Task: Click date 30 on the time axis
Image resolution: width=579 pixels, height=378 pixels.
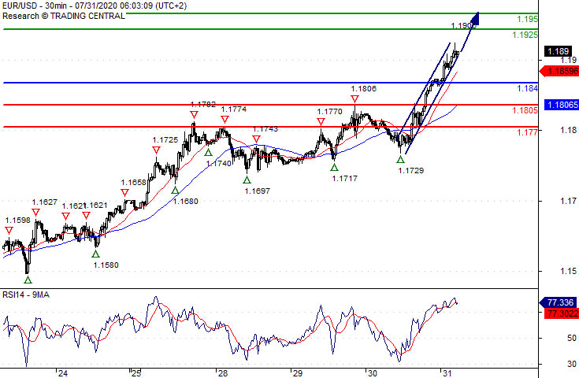Action: (372, 373)
